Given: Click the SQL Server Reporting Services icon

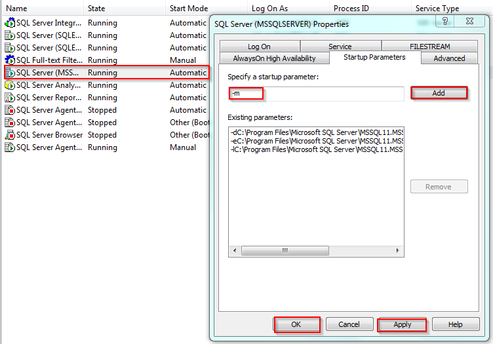Looking at the screenshot, I should [x=10, y=98].
